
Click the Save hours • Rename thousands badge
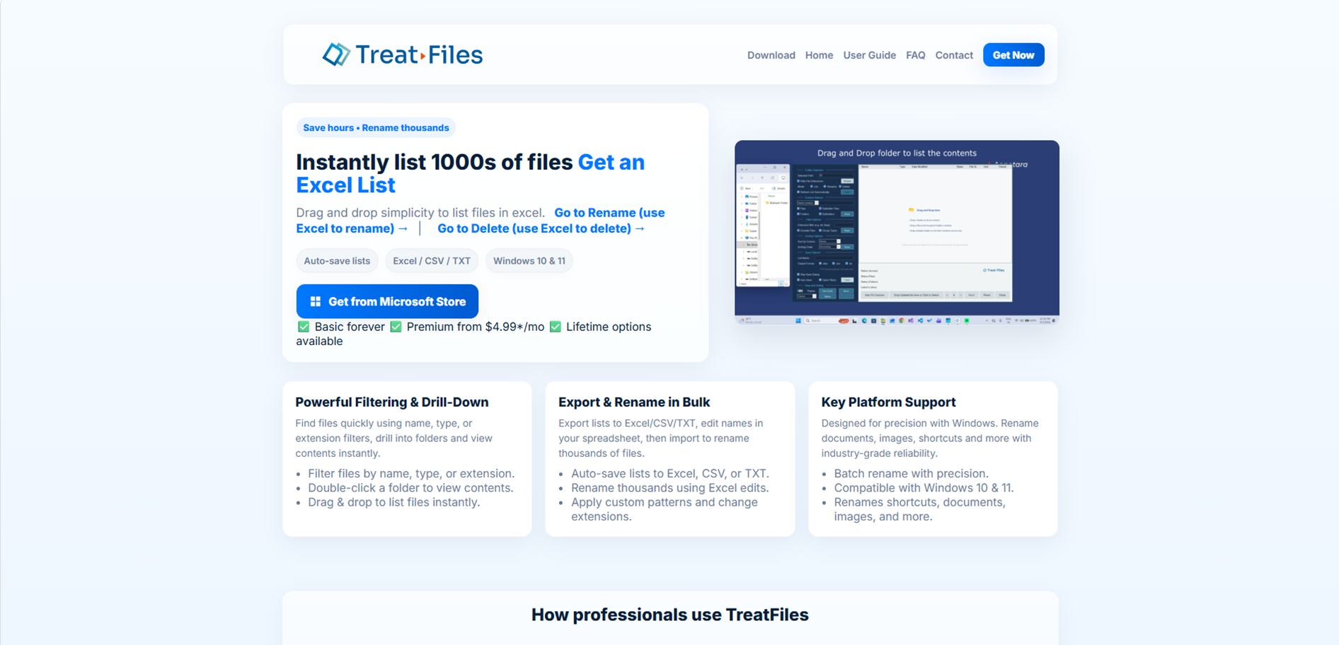376,128
